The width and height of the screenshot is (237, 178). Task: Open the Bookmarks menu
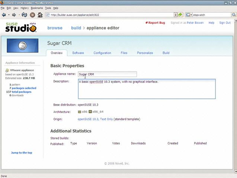coord(36,8)
